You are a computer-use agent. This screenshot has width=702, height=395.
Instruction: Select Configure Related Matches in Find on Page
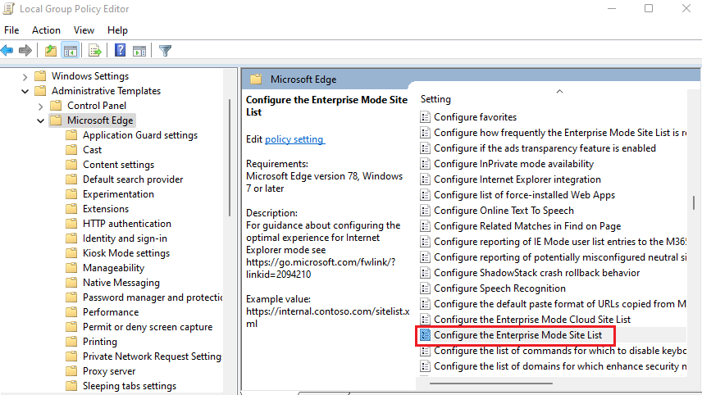(x=527, y=226)
